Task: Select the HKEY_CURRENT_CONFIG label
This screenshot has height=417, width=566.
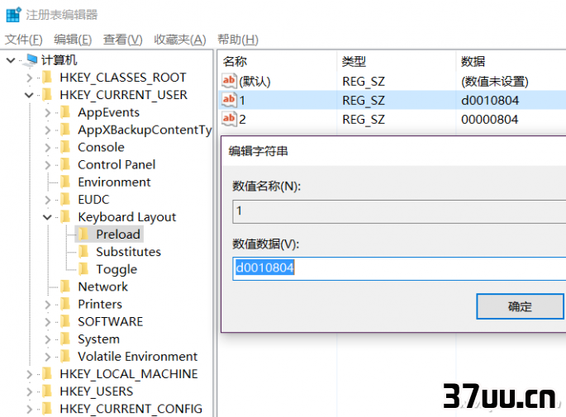Action: click(x=131, y=409)
